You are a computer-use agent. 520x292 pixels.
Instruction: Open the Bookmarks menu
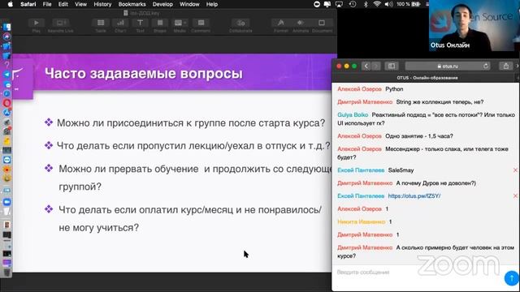pyautogui.click(x=132, y=4)
